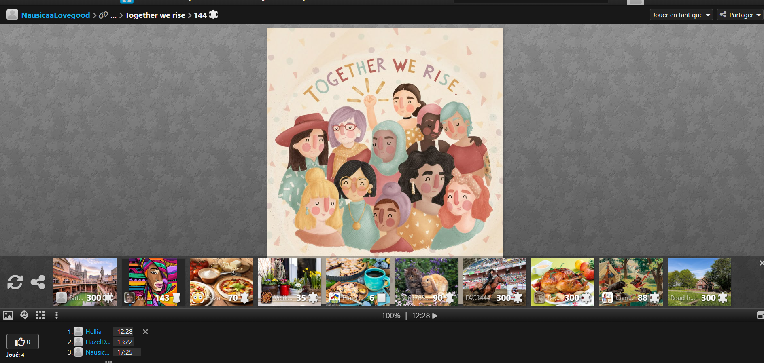764x363 pixels.
Task: Open the 'Jouer en tant que' dropdown
Action: 681,15
